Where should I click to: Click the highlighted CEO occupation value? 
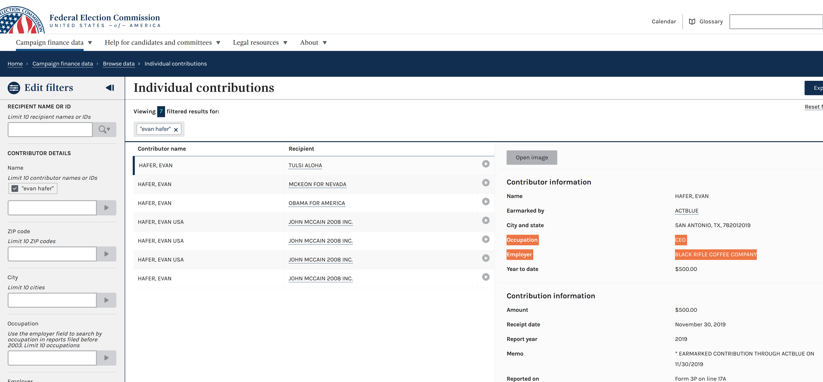click(x=680, y=240)
